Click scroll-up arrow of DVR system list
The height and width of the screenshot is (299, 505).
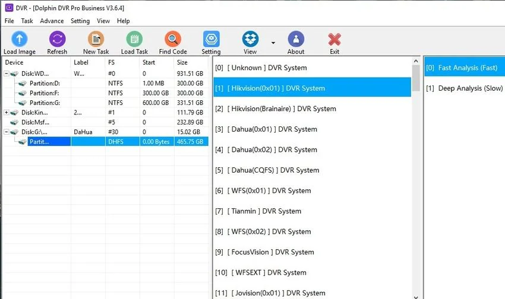tap(416, 61)
